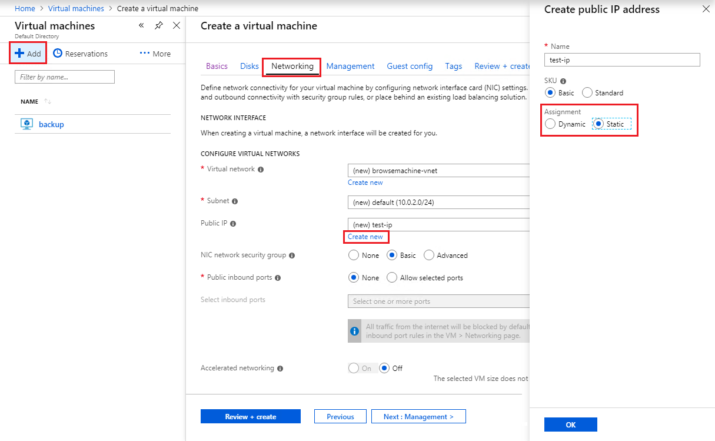Show Public inbound ports info icon
715x441 pixels.
[278, 278]
